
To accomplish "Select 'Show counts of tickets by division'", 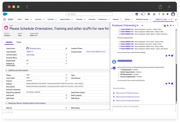I will 128,101.
